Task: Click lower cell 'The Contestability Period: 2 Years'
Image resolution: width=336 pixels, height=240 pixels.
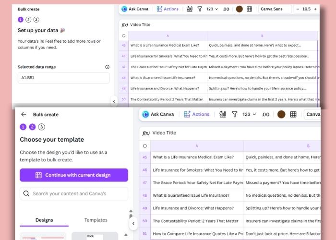Action: pos(197,221)
